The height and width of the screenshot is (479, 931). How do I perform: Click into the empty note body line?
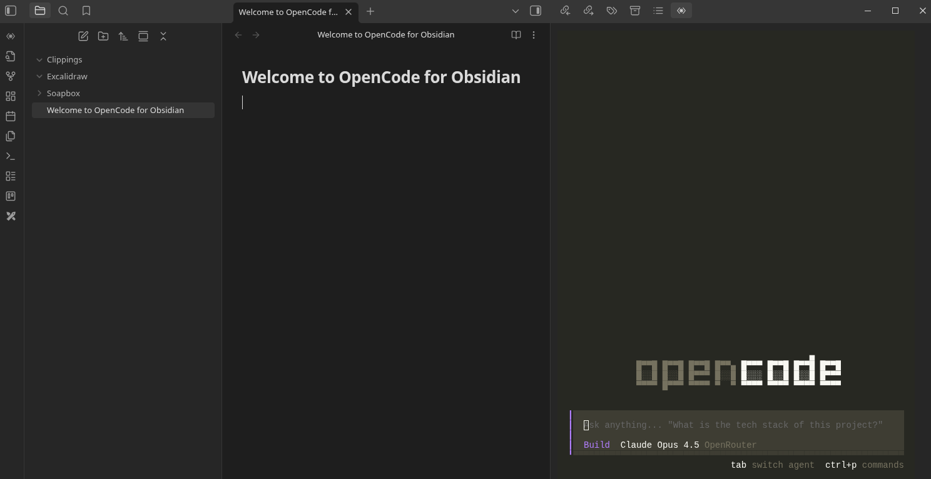[x=385, y=102]
